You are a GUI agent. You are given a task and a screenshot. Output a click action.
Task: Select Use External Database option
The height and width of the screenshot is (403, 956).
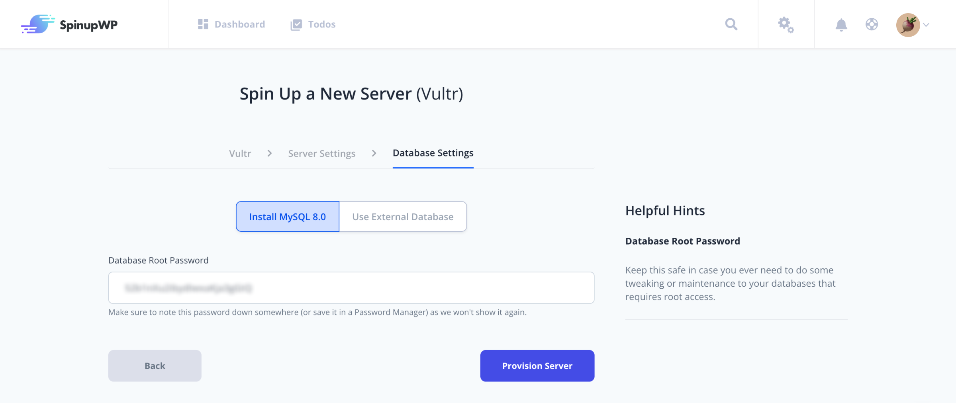point(403,217)
